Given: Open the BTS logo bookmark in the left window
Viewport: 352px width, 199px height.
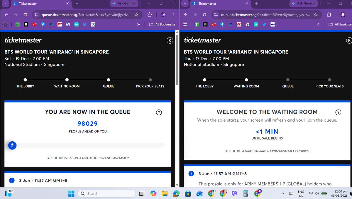Looking at the screenshot, I should pos(26,25).
